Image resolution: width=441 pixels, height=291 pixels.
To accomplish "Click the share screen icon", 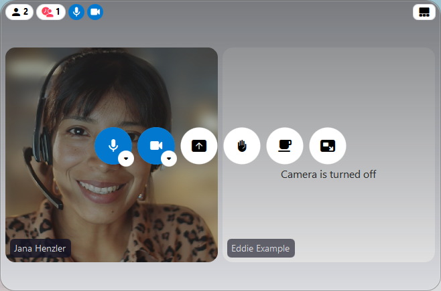I will click(199, 146).
